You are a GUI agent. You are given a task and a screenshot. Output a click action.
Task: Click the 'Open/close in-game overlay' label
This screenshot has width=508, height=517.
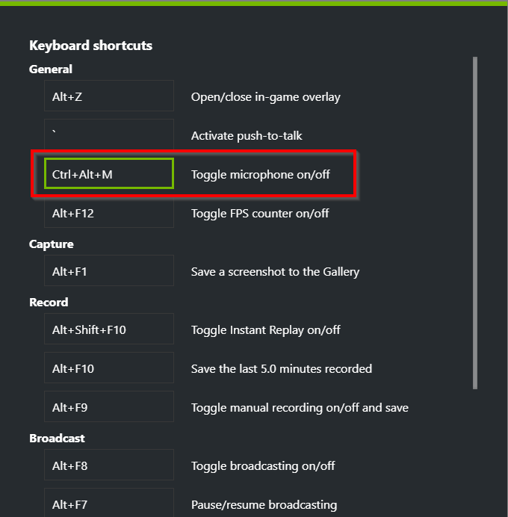(x=265, y=96)
